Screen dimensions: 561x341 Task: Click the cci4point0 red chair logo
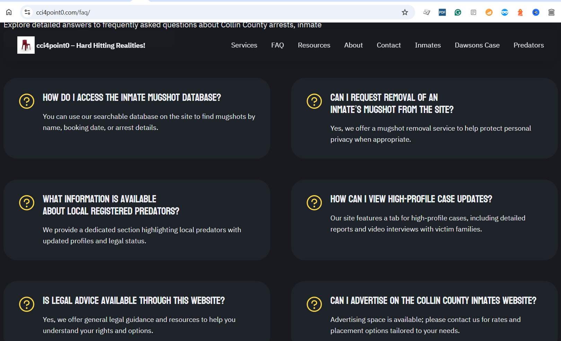(x=26, y=45)
